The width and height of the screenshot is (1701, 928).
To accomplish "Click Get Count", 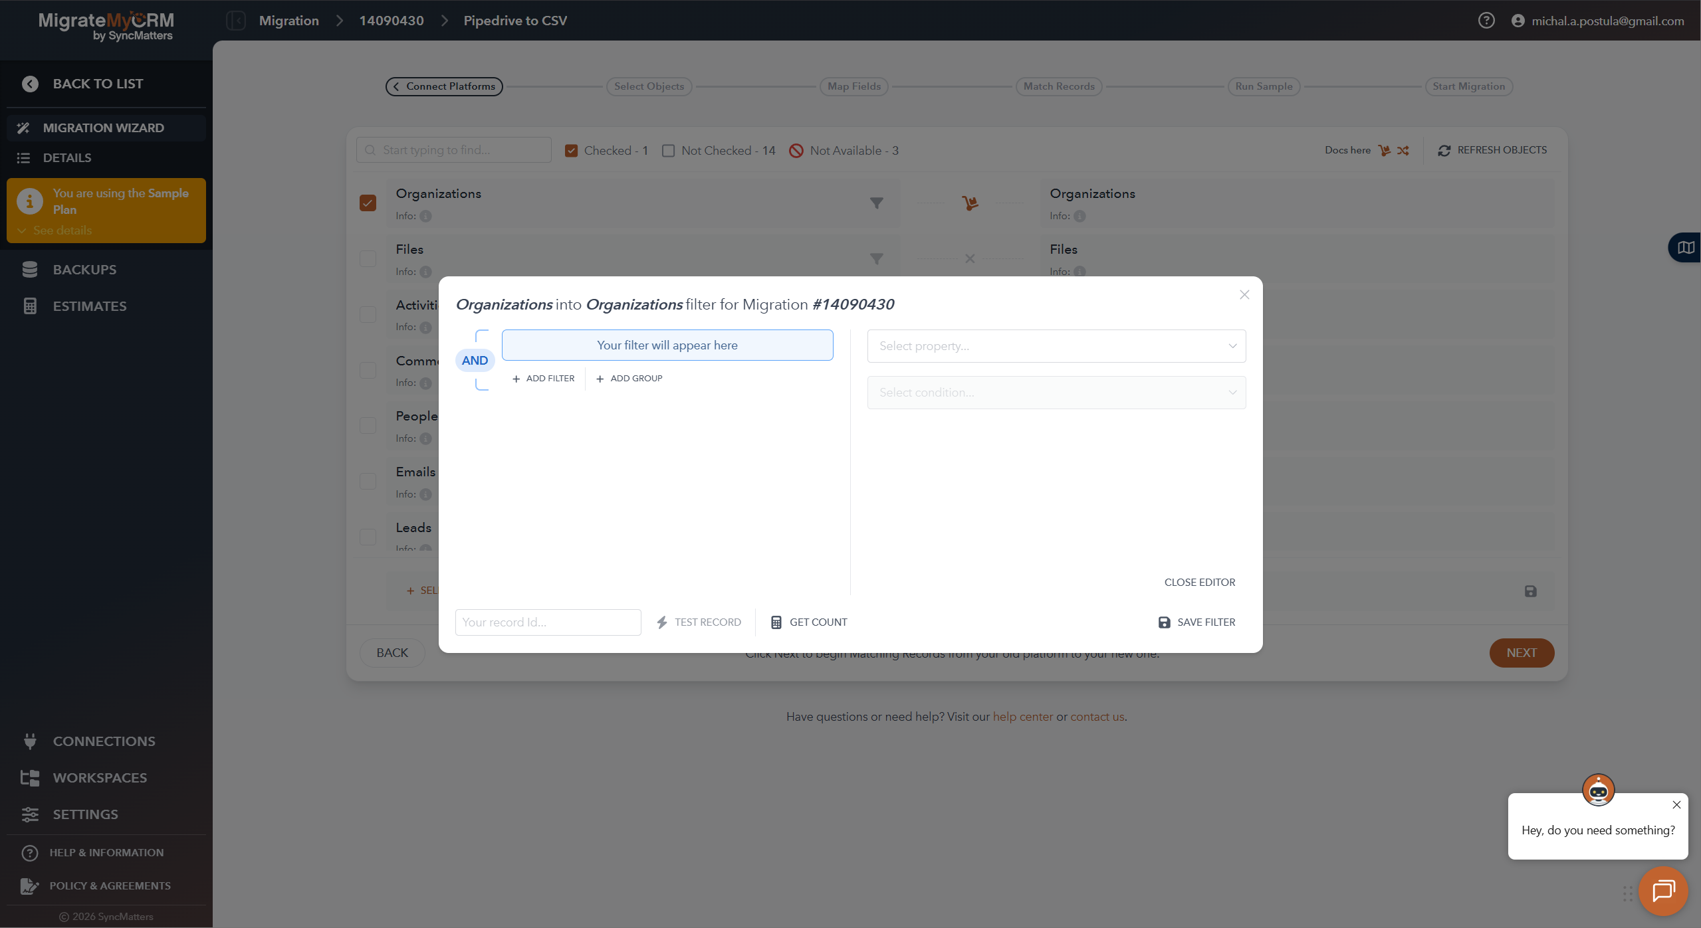I will [808, 622].
